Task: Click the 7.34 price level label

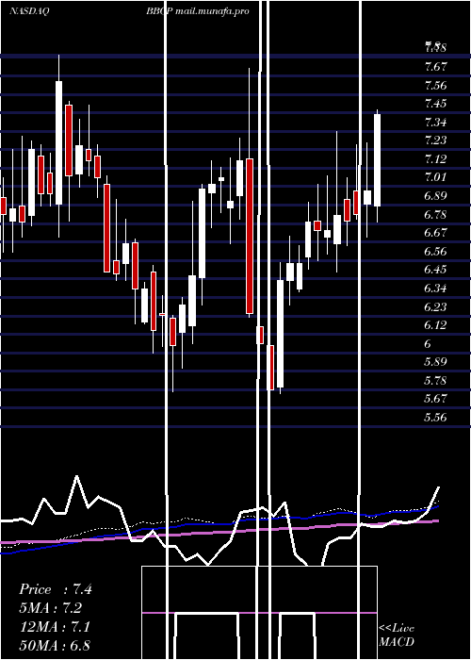Action: click(435, 122)
